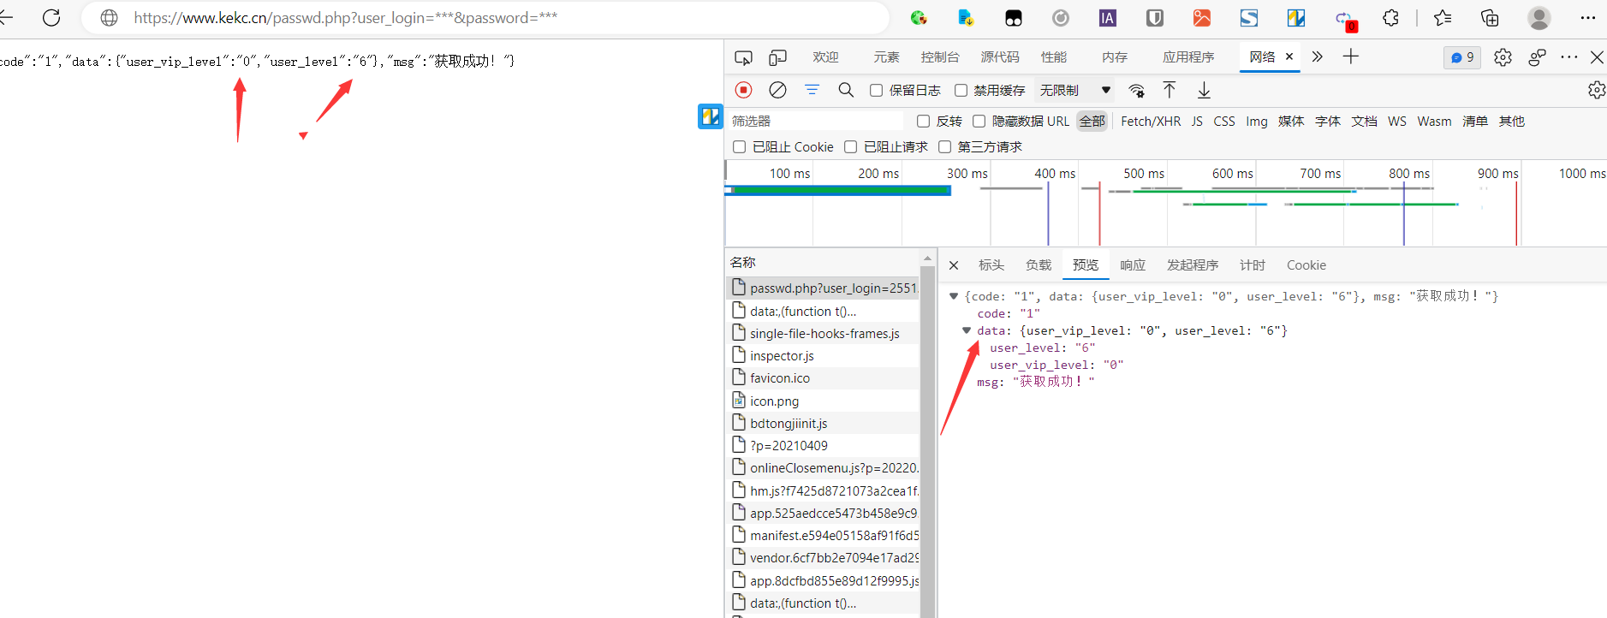
Task: Open the 无限制 throttling dropdown
Action: click(1074, 90)
